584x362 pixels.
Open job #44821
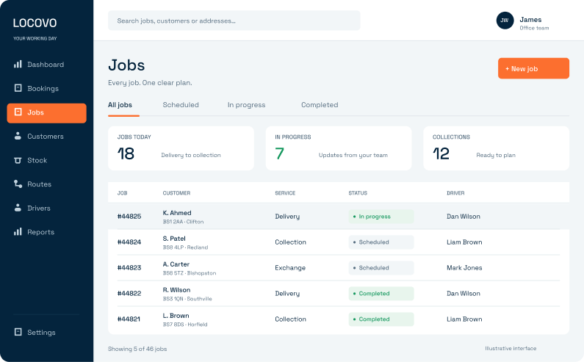pyautogui.click(x=129, y=319)
